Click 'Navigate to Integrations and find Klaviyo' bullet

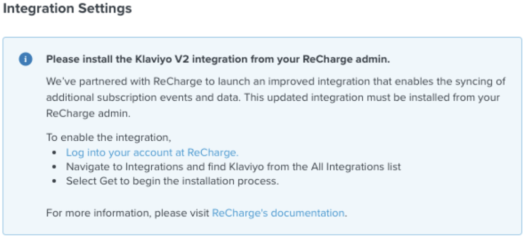tap(233, 167)
